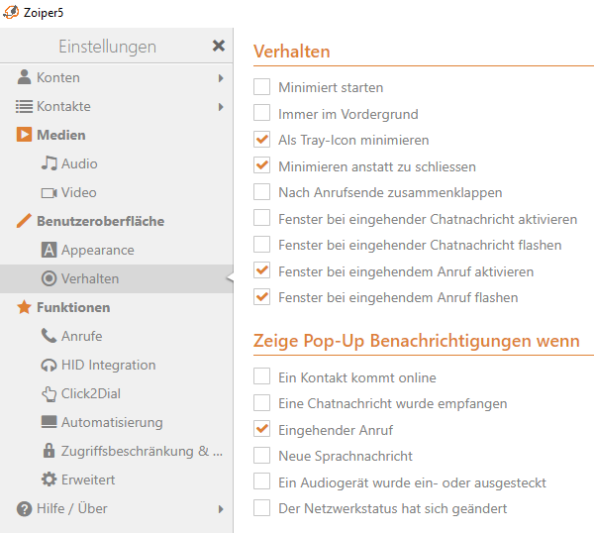Image resolution: width=594 pixels, height=533 pixels.
Task: Open the Medien settings section
Action: click(x=60, y=135)
